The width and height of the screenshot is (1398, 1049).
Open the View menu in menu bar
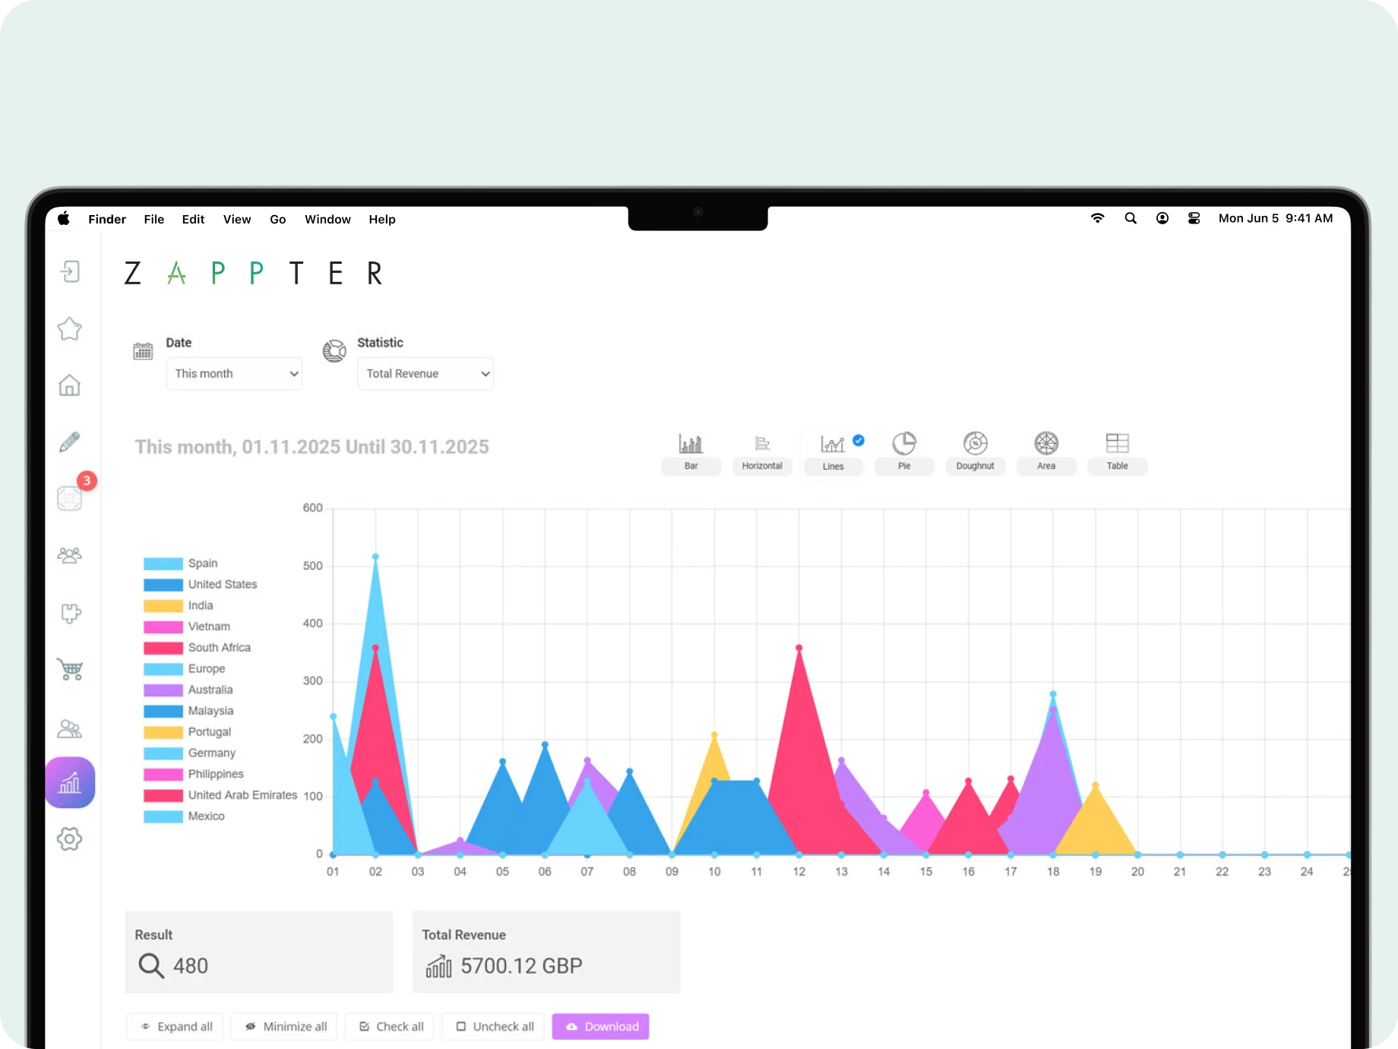point(237,219)
